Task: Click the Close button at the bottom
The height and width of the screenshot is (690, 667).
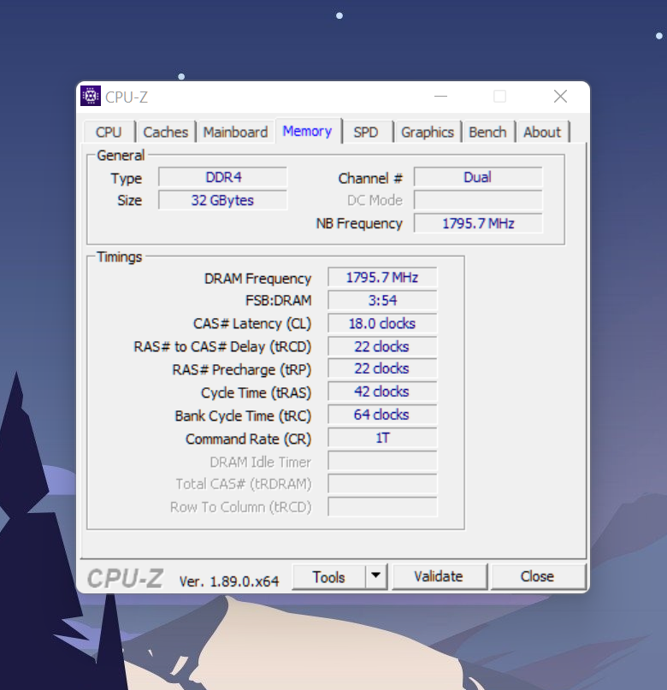Action: (537, 576)
